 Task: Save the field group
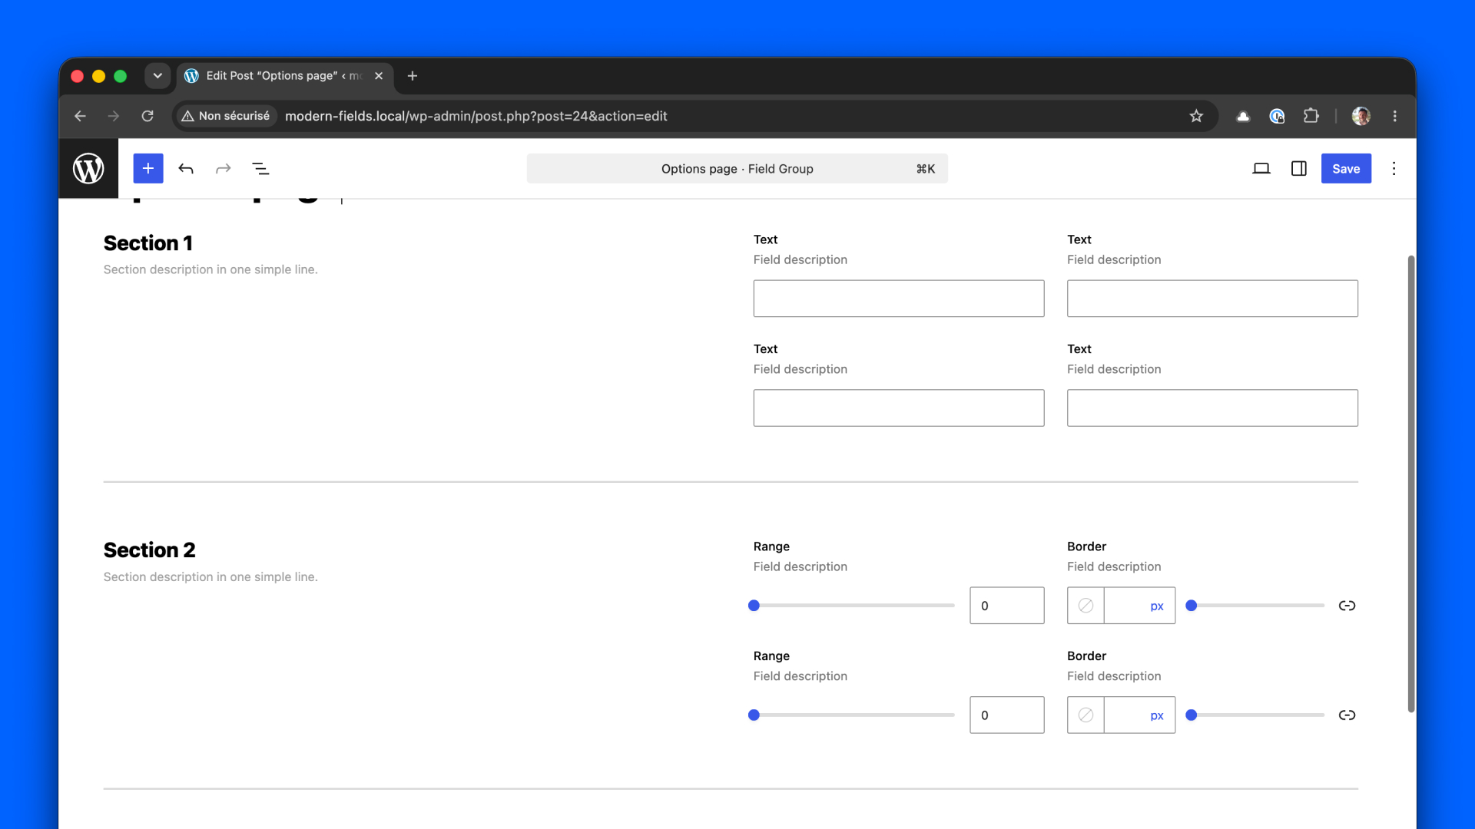[1346, 169]
